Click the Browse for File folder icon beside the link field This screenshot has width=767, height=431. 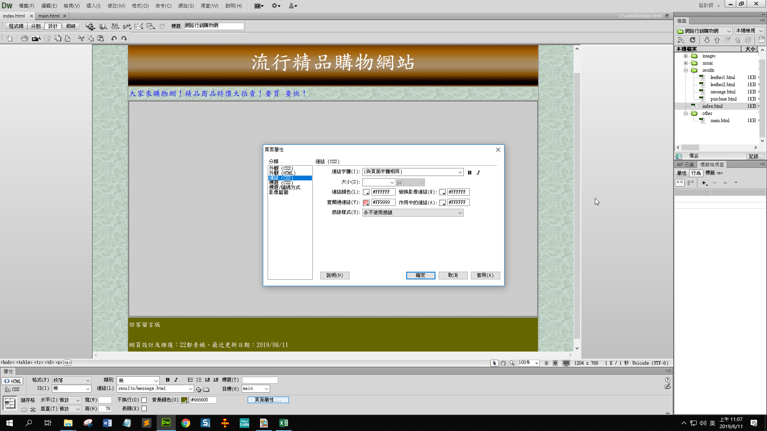[x=206, y=389]
